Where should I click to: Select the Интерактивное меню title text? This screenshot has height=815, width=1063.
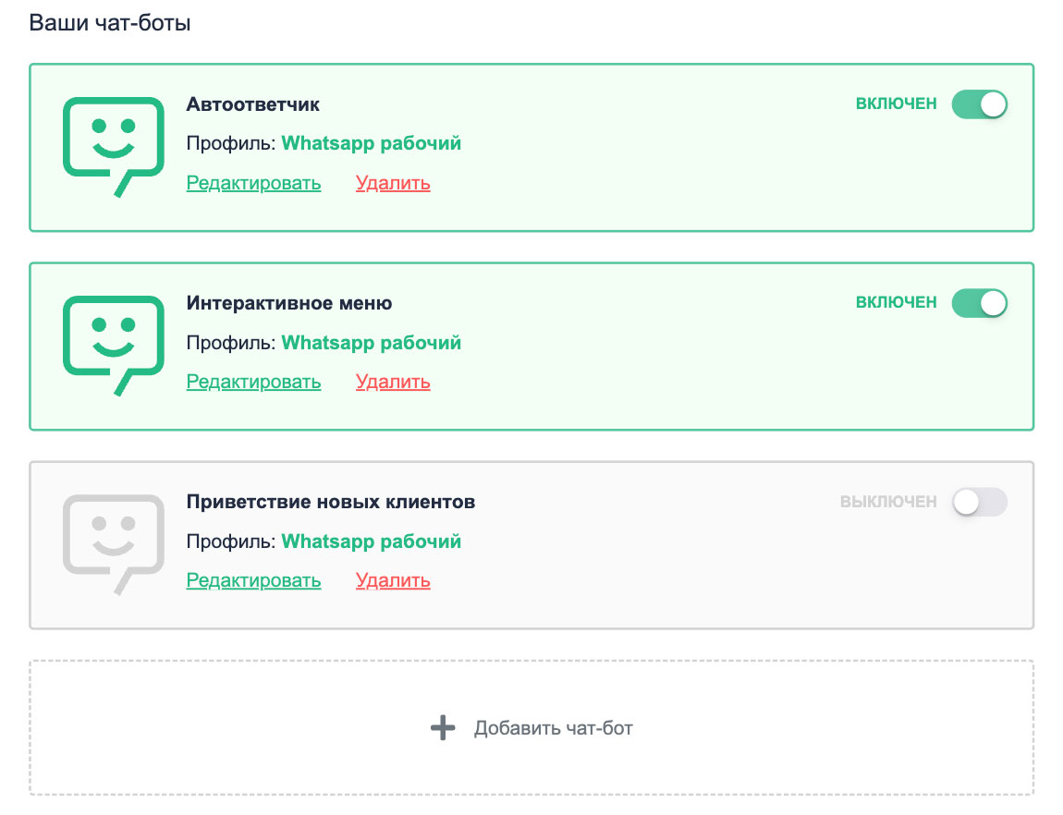[288, 303]
